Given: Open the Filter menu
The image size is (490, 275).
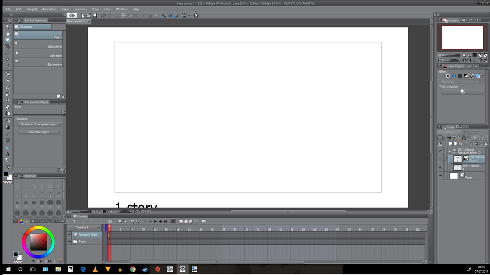Looking at the screenshot, I should (107, 9).
